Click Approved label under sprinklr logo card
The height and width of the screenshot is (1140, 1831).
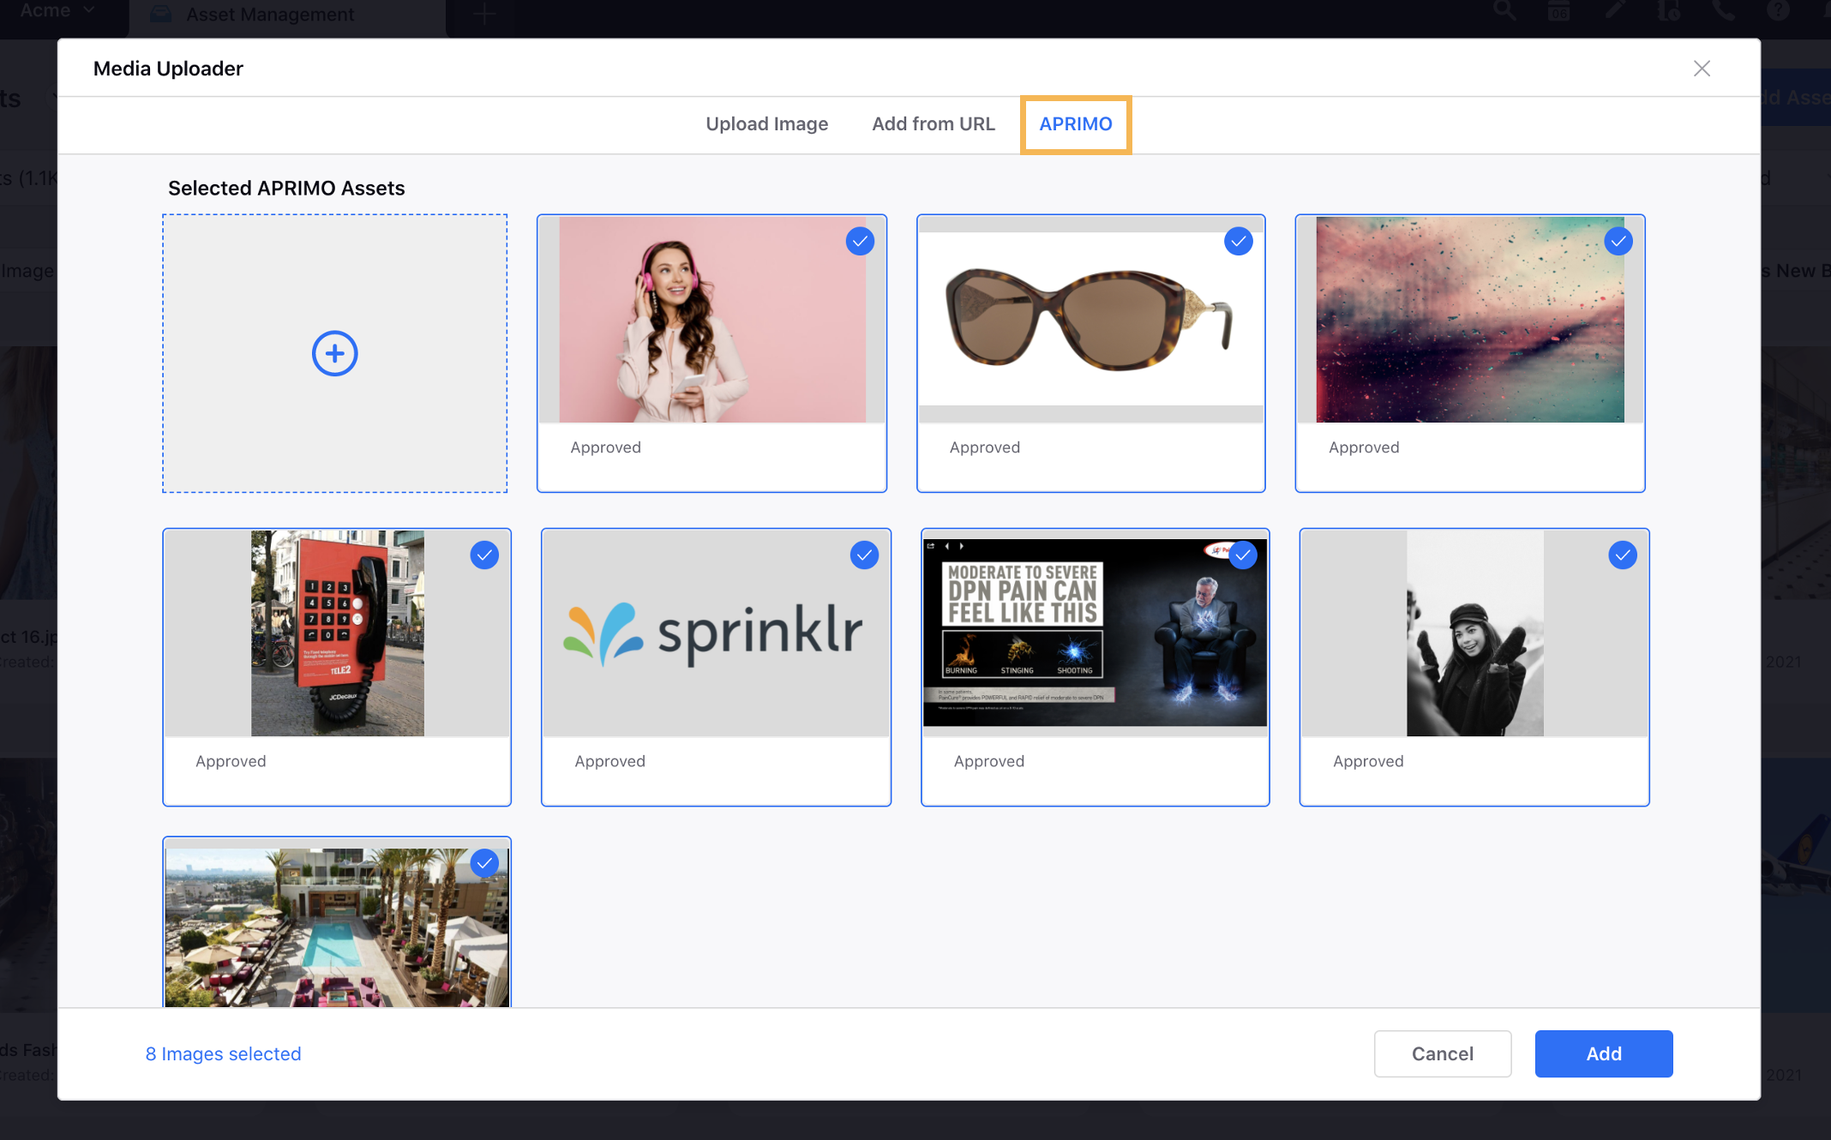(609, 761)
